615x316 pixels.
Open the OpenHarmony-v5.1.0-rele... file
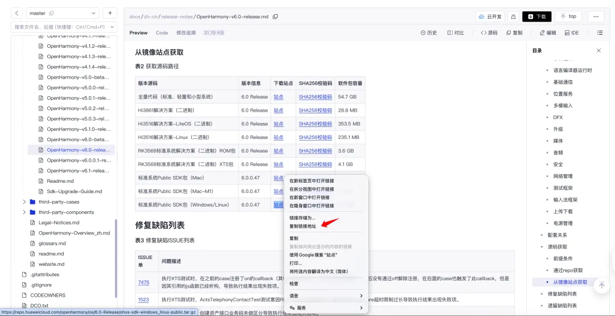point(79,129)
